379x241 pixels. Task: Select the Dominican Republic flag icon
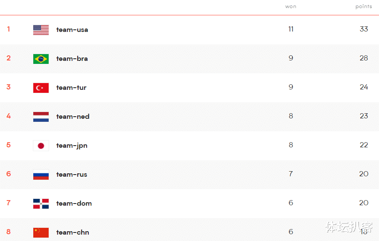click(x=41, y=204)
